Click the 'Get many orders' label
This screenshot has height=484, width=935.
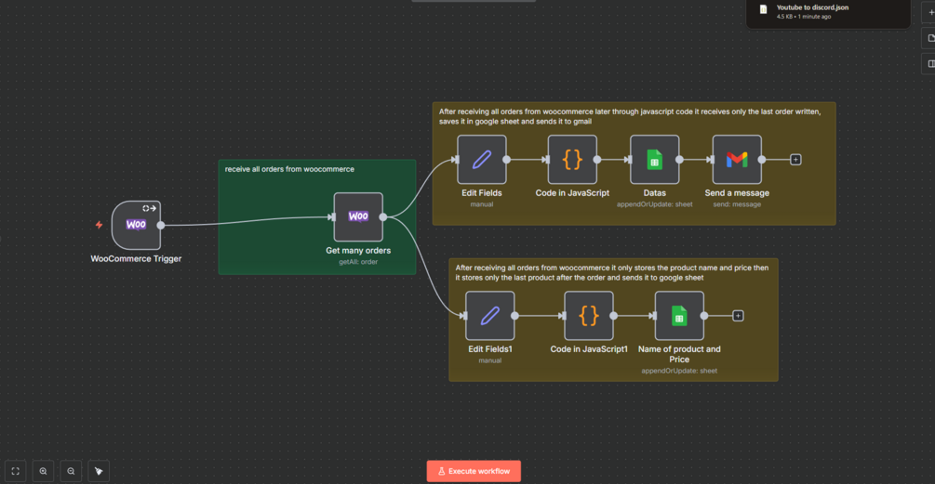(x=358, y=251)
